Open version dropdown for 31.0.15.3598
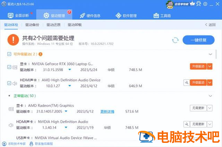Viewport: 222px width, 147px height. [70, 70]
